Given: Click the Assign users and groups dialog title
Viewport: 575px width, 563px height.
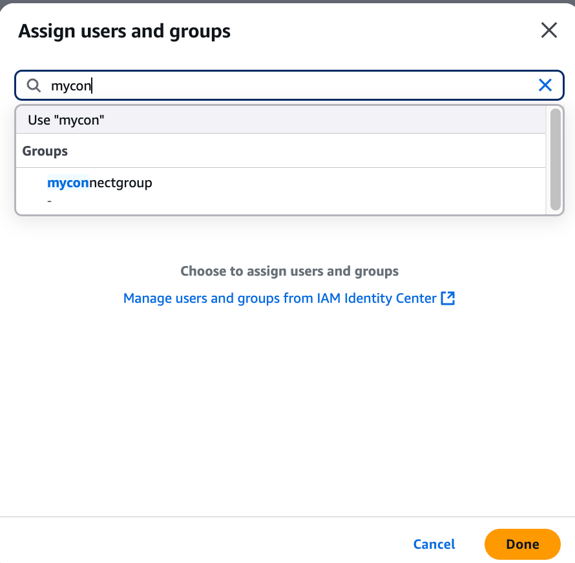Looking at the screenshot, I should (124, 30).
